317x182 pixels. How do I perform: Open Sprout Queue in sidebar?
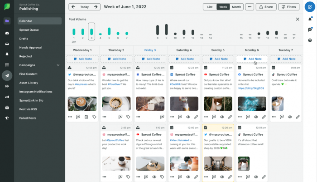[x=29, y=30]
